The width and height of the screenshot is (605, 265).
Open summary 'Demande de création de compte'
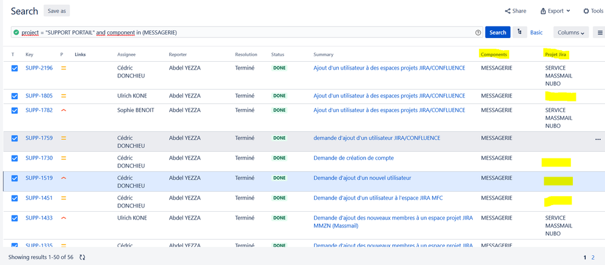click(353, 158)
